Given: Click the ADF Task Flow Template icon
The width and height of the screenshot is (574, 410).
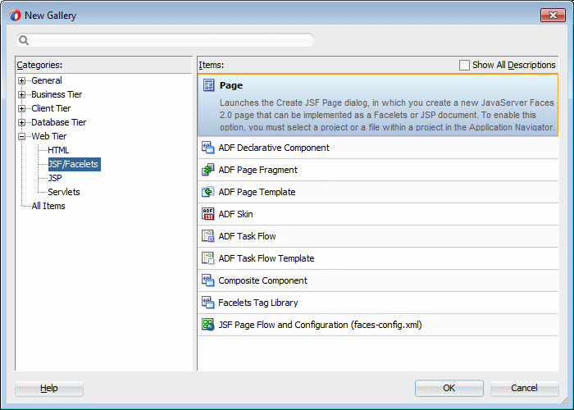Looking at the screenshot, I should pos(208,258).
